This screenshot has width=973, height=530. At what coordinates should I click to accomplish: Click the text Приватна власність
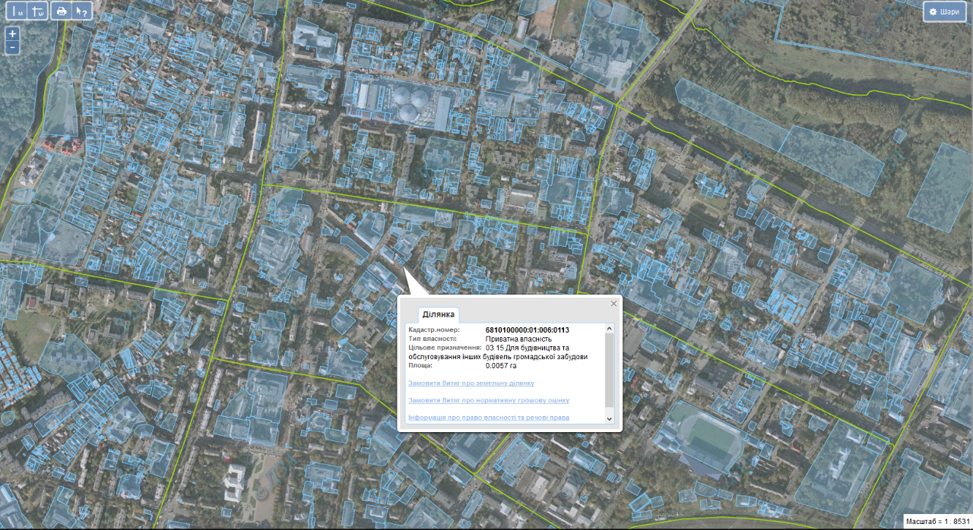[518, 339]
